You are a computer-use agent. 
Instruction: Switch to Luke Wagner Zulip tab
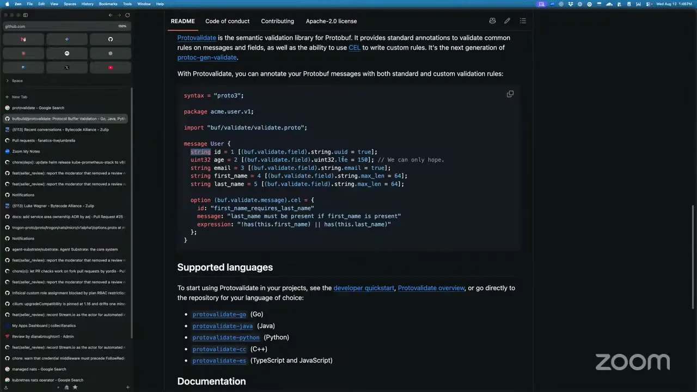pos(65,206)
